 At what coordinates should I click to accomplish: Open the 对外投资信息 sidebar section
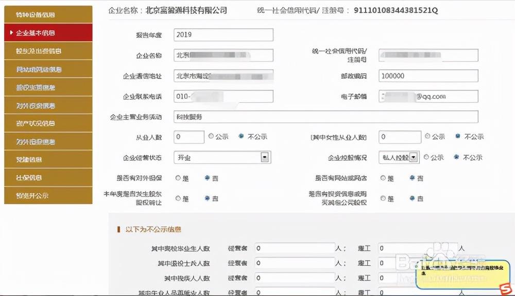(48, 105)
